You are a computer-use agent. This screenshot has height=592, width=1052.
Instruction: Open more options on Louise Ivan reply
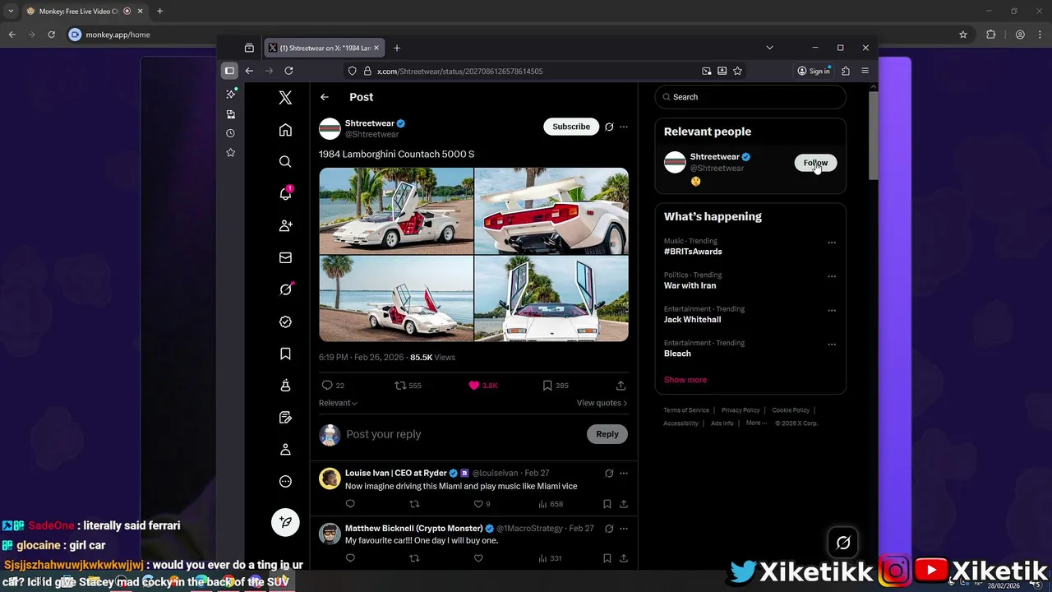click(x=624, y=474)
